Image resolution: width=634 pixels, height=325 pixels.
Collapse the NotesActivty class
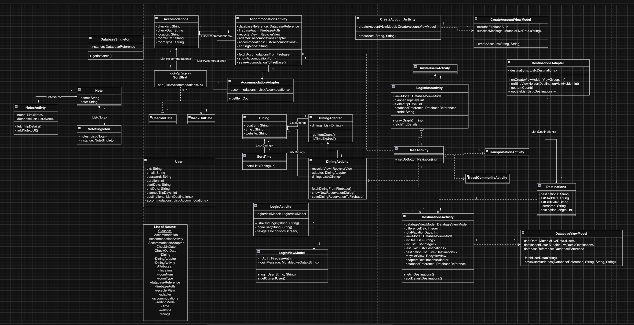pos(16,106)
